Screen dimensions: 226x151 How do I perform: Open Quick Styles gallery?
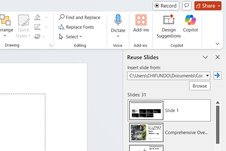pos(23,26)
